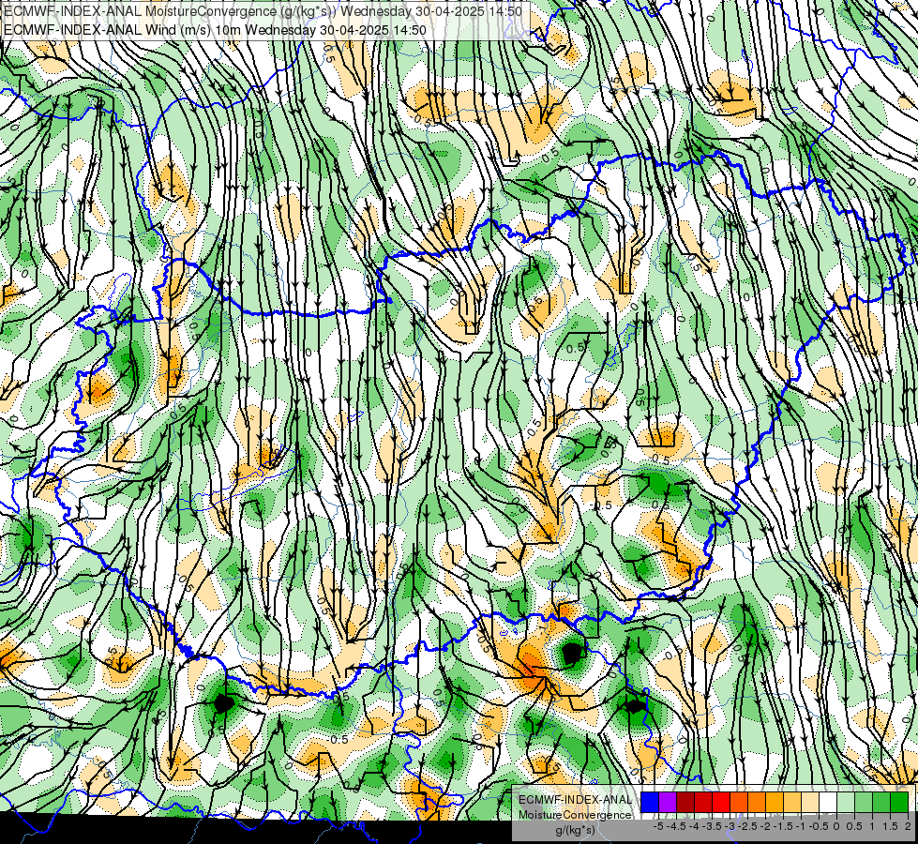
Task: Click the darkest green swatch ending at 2
Action: (899, 802)
